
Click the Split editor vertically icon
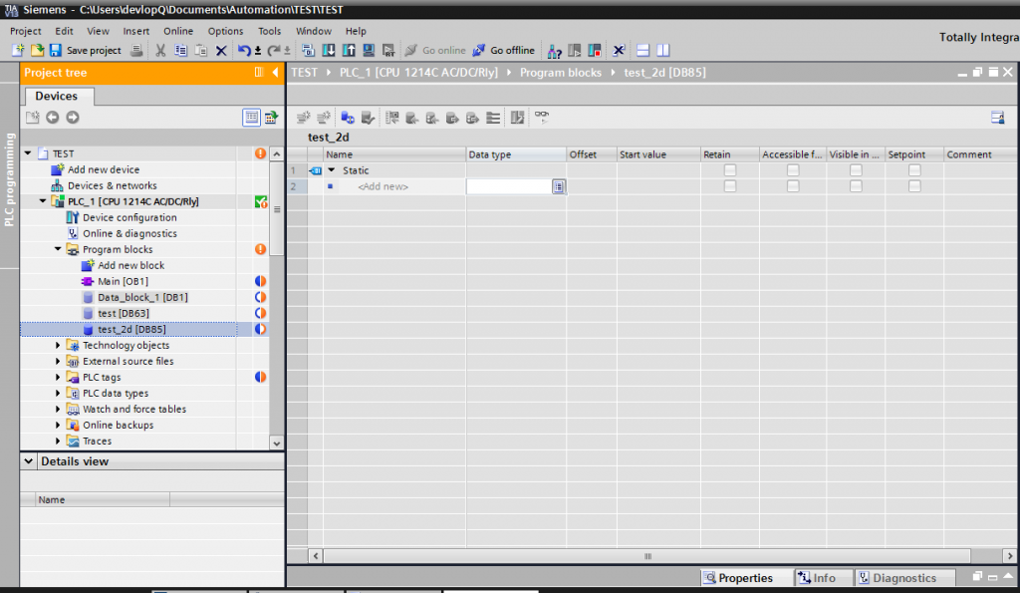coord(662,50)
